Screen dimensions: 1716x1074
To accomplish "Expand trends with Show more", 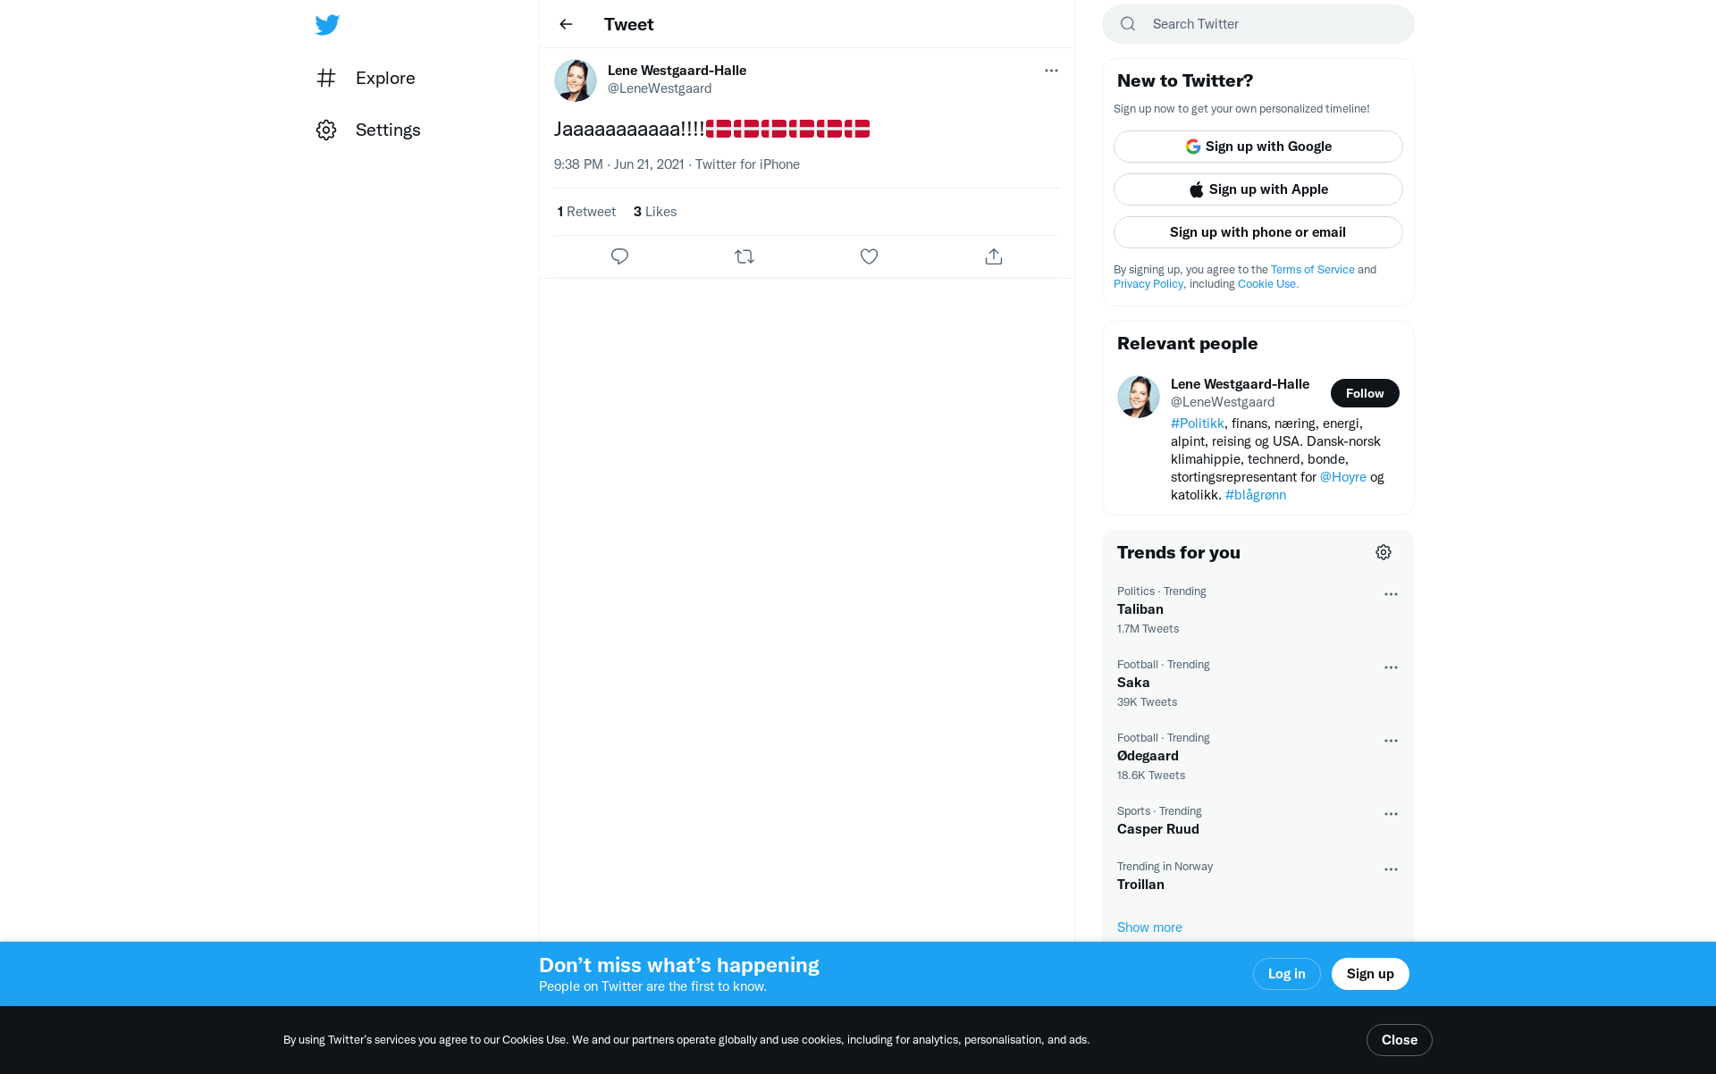I will coord(1149,927).
